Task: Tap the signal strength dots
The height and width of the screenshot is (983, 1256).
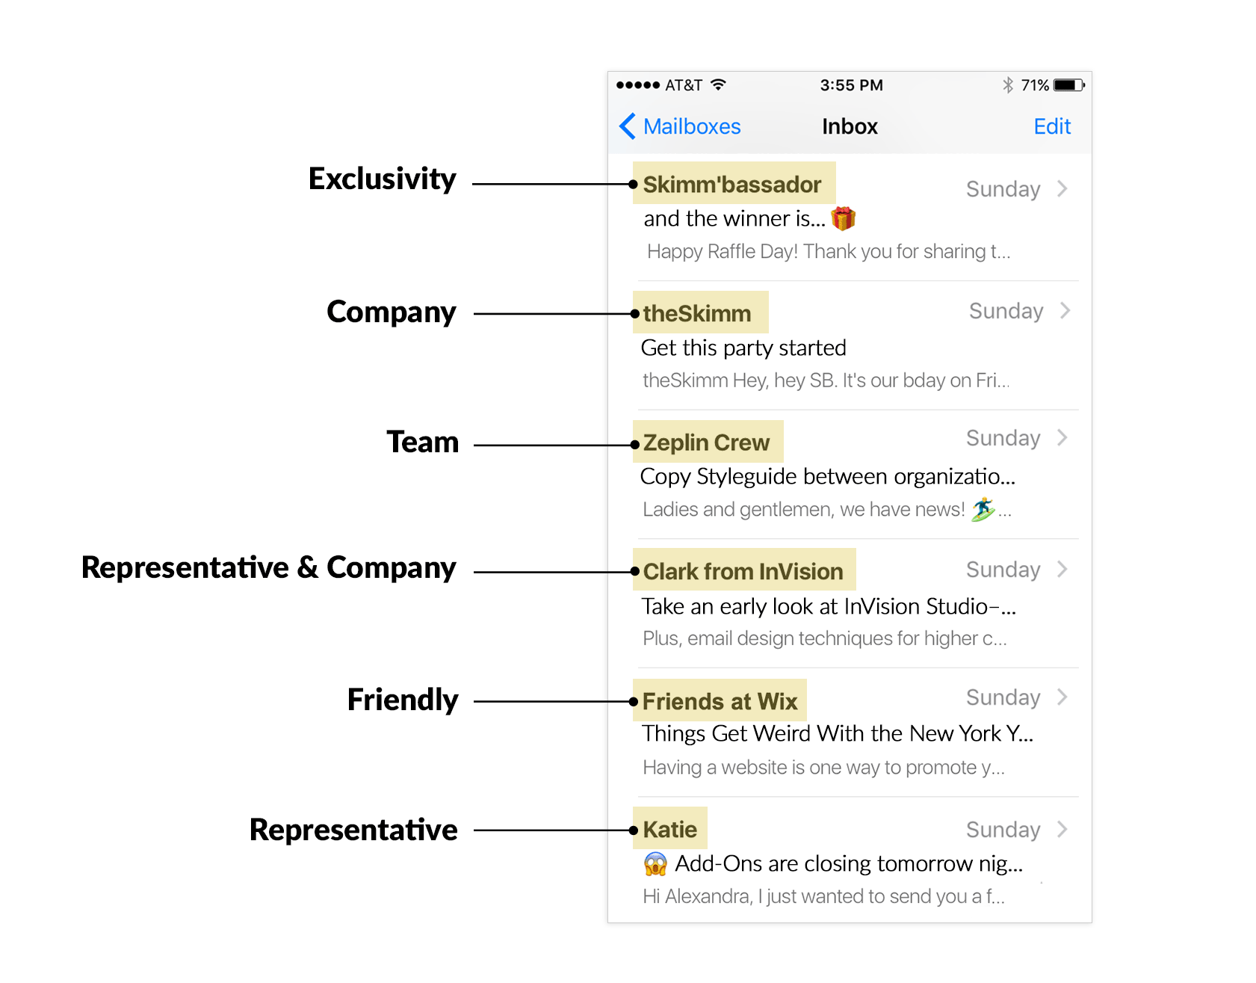Action: point(637,85)
